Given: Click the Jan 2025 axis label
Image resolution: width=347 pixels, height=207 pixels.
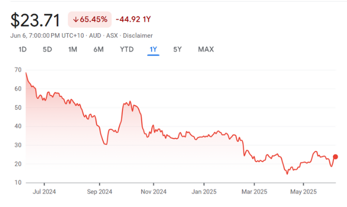Looking at the screenshot, I should [203, 191].
